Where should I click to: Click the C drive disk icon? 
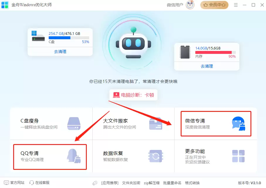(38, 36)
